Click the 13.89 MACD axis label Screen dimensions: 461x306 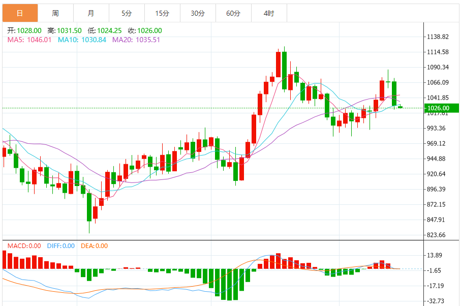pyautogui.click(x=435, y=255)
